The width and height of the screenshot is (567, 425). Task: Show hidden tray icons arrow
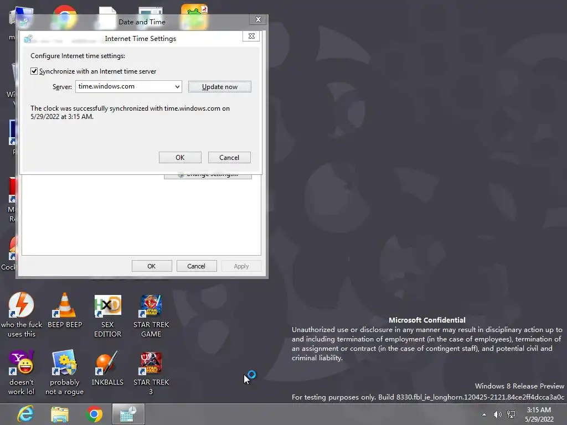pos(484,414)
